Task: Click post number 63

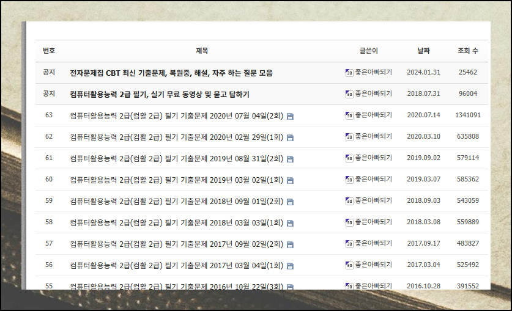Action: tap(49, 115)
